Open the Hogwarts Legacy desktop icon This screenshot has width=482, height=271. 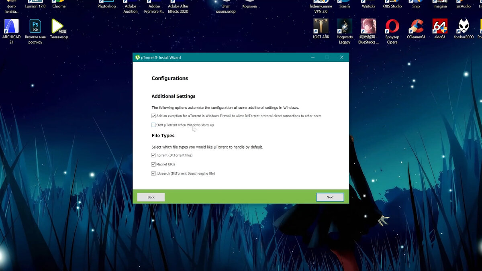coord(345,31)
